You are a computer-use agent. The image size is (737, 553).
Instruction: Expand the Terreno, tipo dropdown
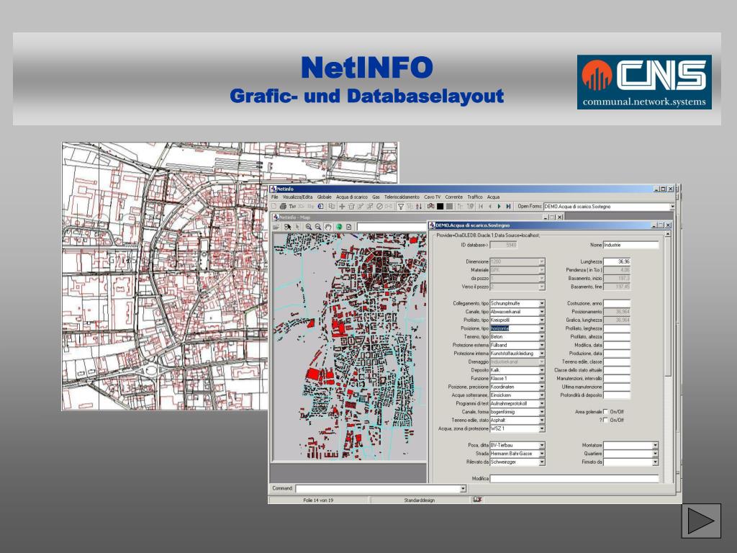click(x=542, y=337)
